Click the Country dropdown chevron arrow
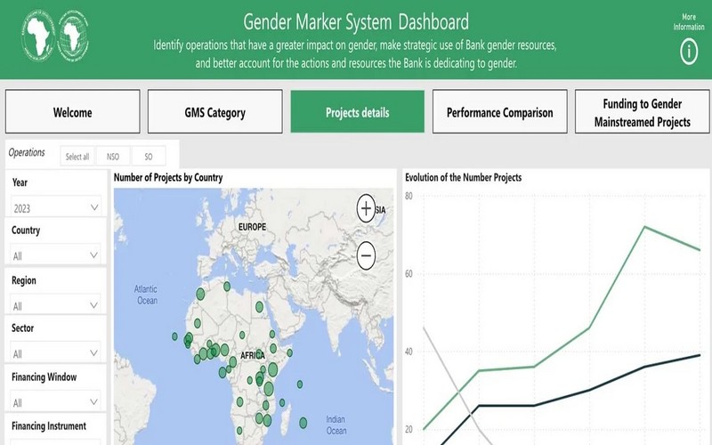This screenshot has height=445, width=712. [93, 255]
